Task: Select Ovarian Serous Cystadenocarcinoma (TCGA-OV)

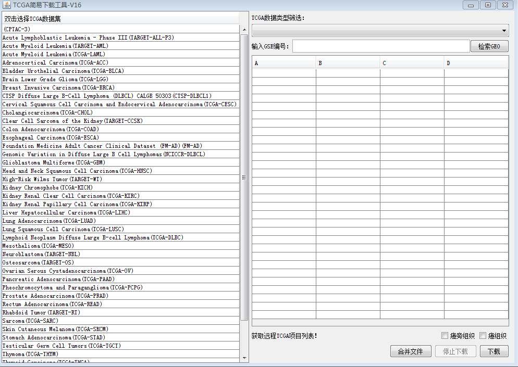Action: 120,271
